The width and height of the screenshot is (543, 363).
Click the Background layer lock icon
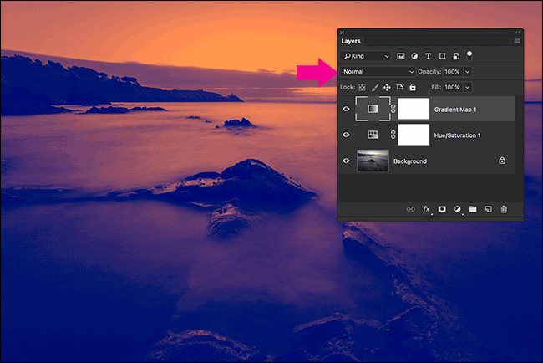point(502,161)
